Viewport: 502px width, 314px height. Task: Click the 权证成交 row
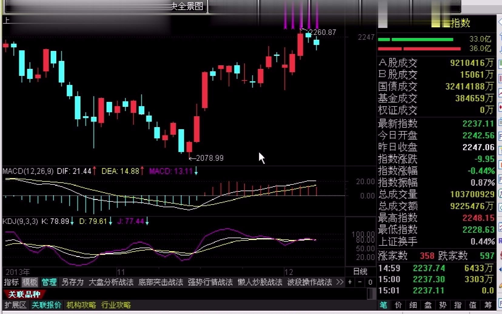coord(436,110)
